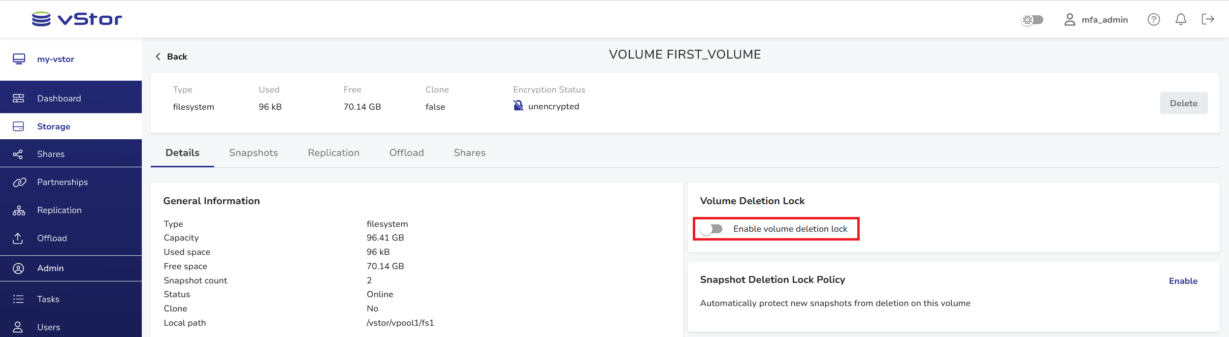Screen dimensions: 1229x337
Task: Click the my-vstor monitor icon
Action: click(x=19, y=59)
